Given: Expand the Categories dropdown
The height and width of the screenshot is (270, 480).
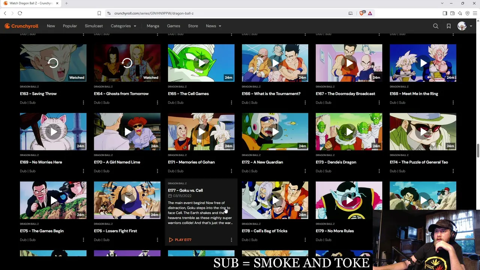Looking at the screenshot, I should 123,26.
